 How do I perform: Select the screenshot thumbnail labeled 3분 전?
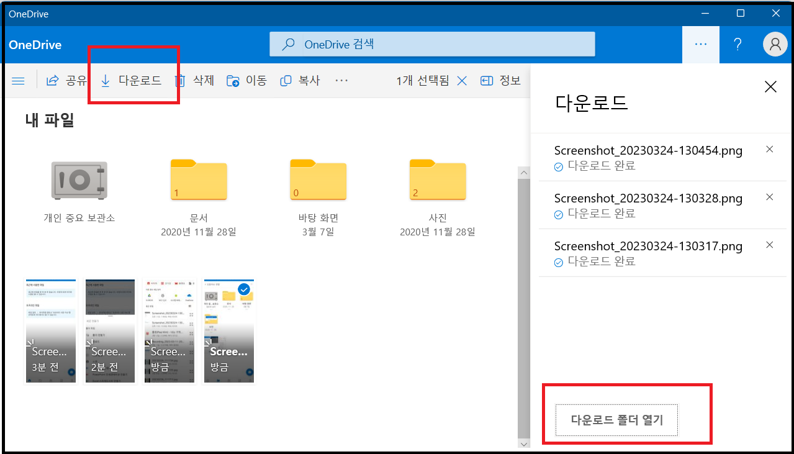coord(50,331)
